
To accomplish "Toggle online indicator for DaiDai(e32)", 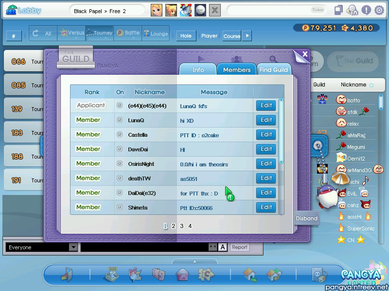I will (120, 193).
